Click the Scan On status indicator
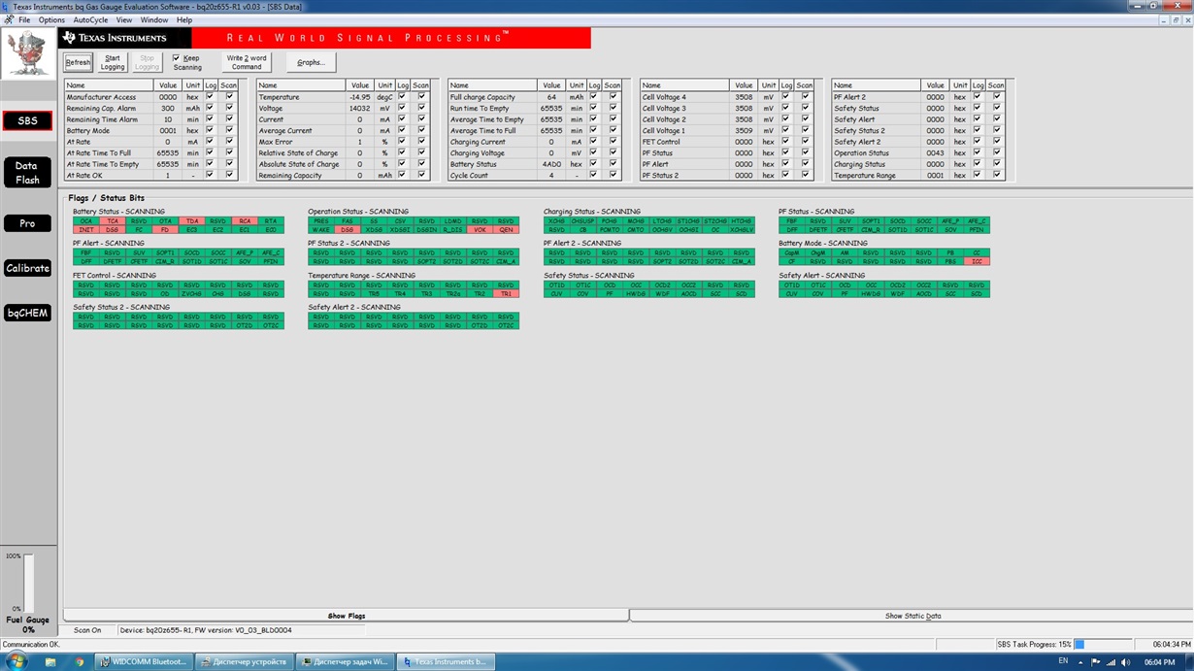 [87, 630]
